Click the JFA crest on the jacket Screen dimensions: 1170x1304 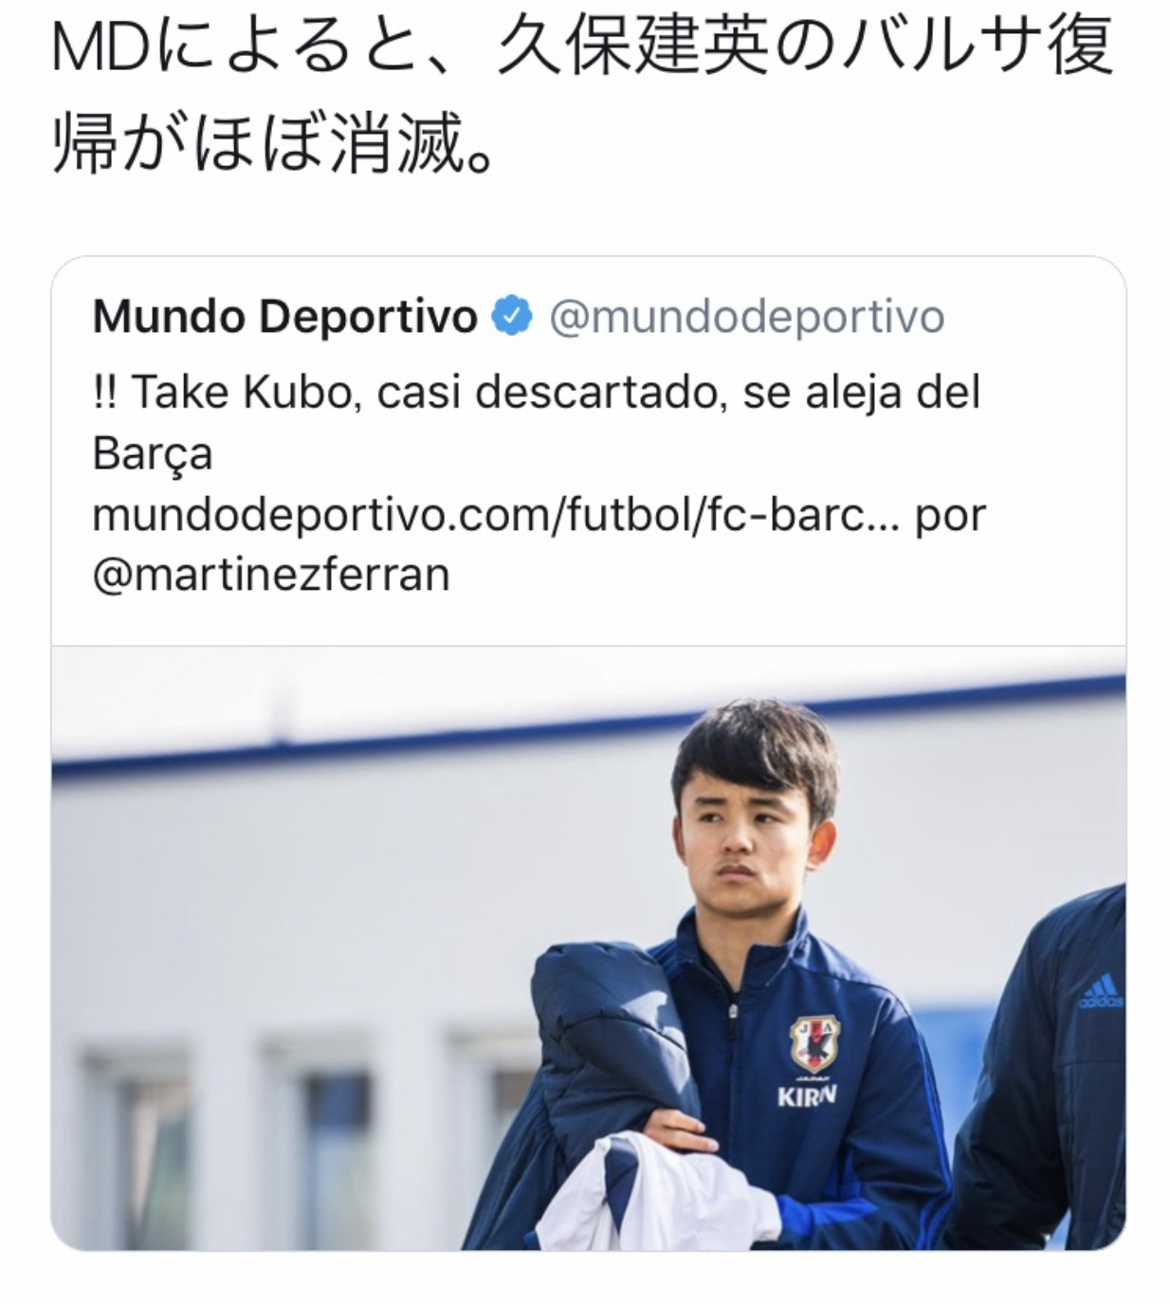tap(814, 1043)
